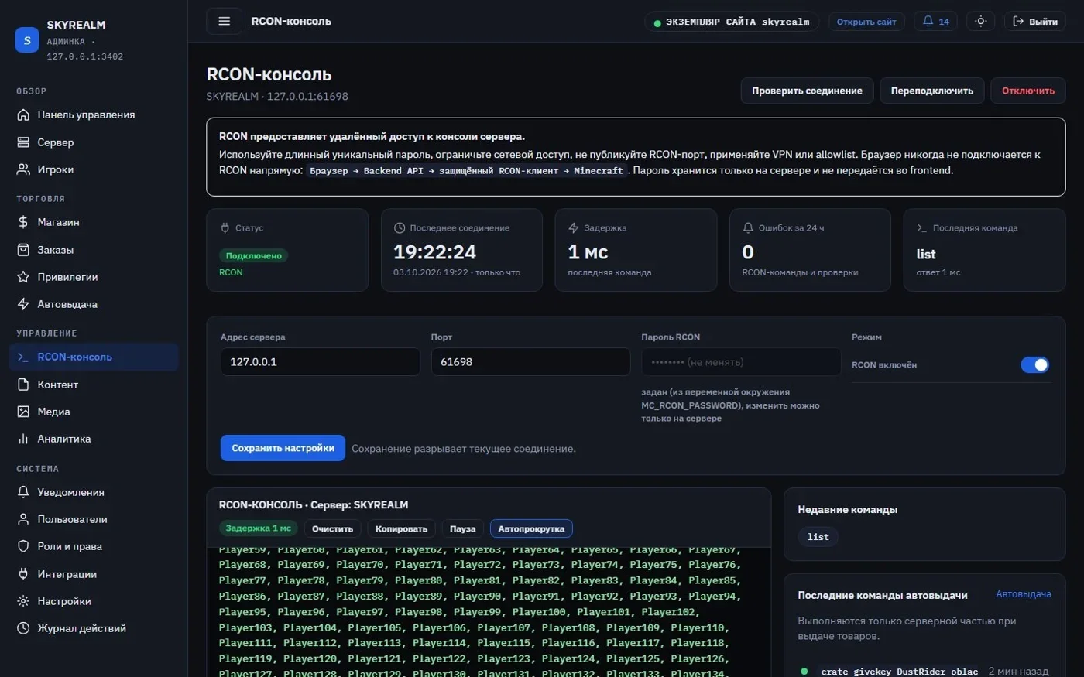Open the Автовыдача link in right panel
Image resolution: width=1084 pixels, height=677 pixels.
(x=1024, y=594)
